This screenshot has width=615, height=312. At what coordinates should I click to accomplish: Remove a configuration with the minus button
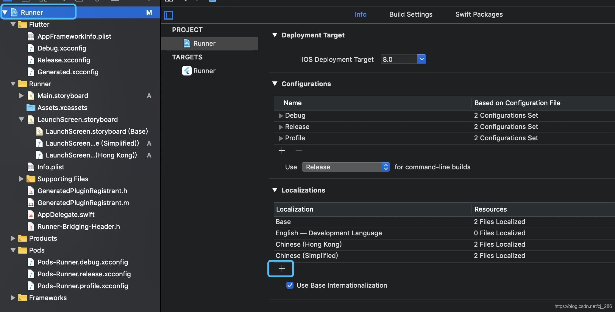tap(299, 151)
